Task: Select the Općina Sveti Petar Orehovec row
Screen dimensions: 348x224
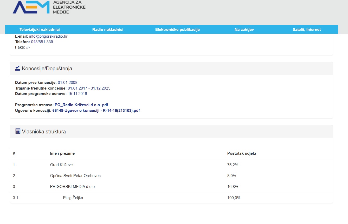Action: point(75,176)
